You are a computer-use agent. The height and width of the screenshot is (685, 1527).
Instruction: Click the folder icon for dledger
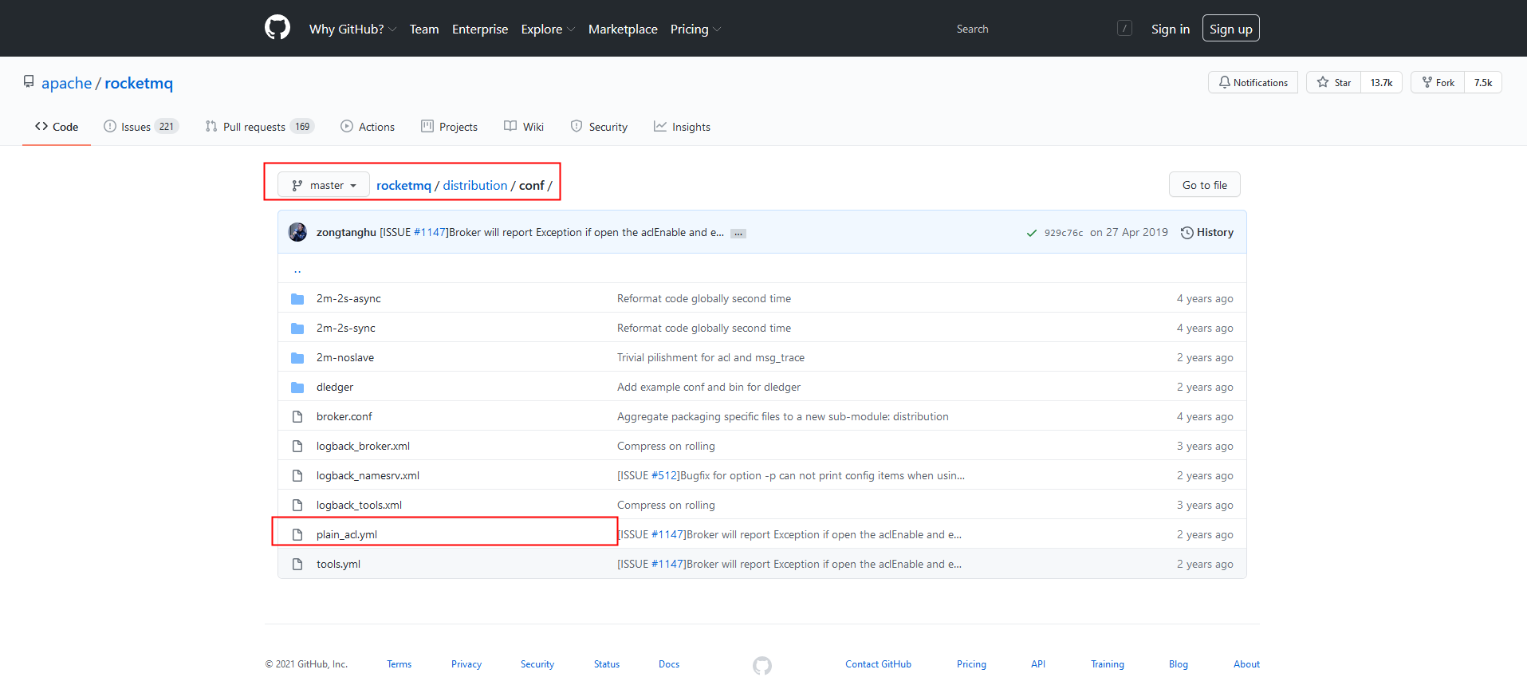coord(297,388)
